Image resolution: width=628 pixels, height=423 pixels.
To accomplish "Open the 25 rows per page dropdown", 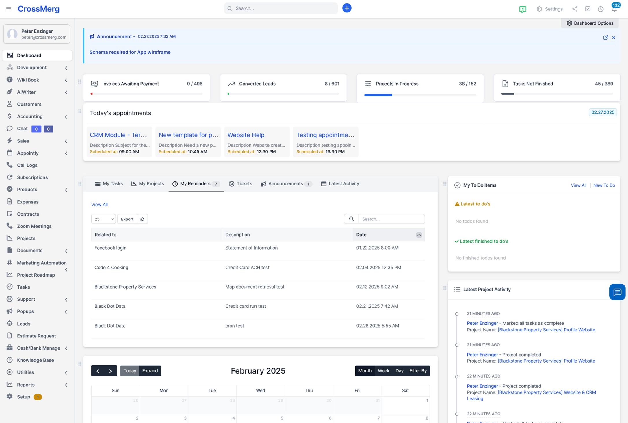I will tap(103, 219).
